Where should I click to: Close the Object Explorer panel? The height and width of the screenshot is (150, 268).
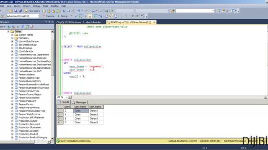click(52, 22)
